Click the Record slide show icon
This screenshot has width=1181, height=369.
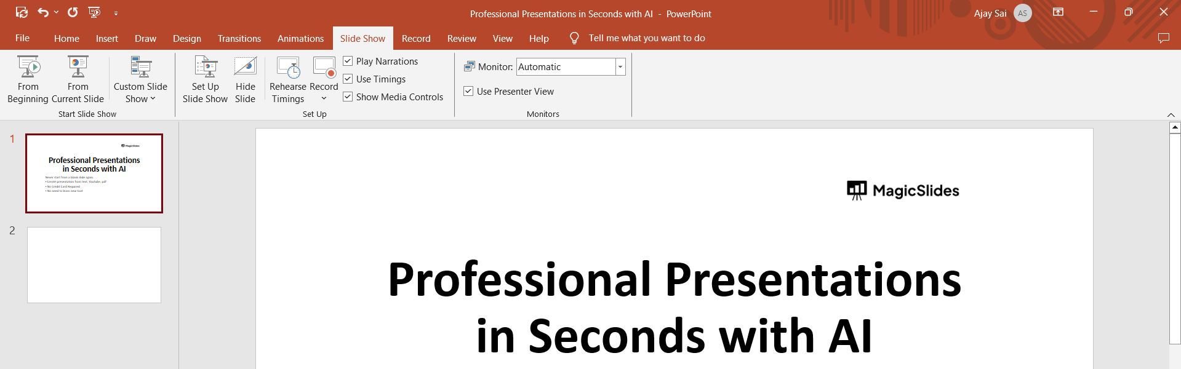point(324,67)
